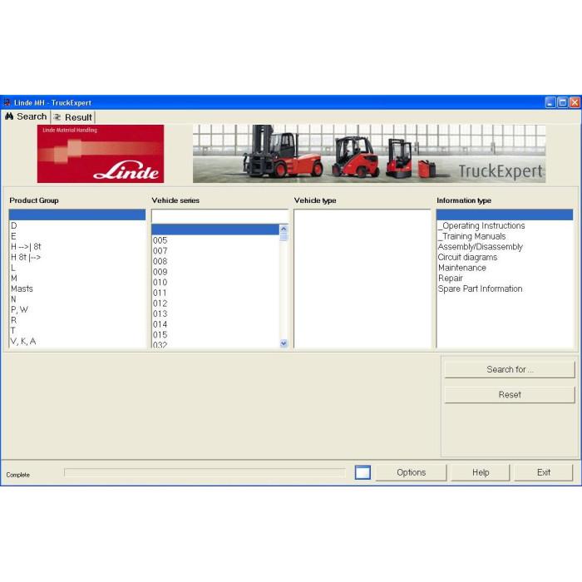This screenshot has height=582, width=582.
Task: Click scroll-up arrow in Vehicle series list
Action: (284, 229)
